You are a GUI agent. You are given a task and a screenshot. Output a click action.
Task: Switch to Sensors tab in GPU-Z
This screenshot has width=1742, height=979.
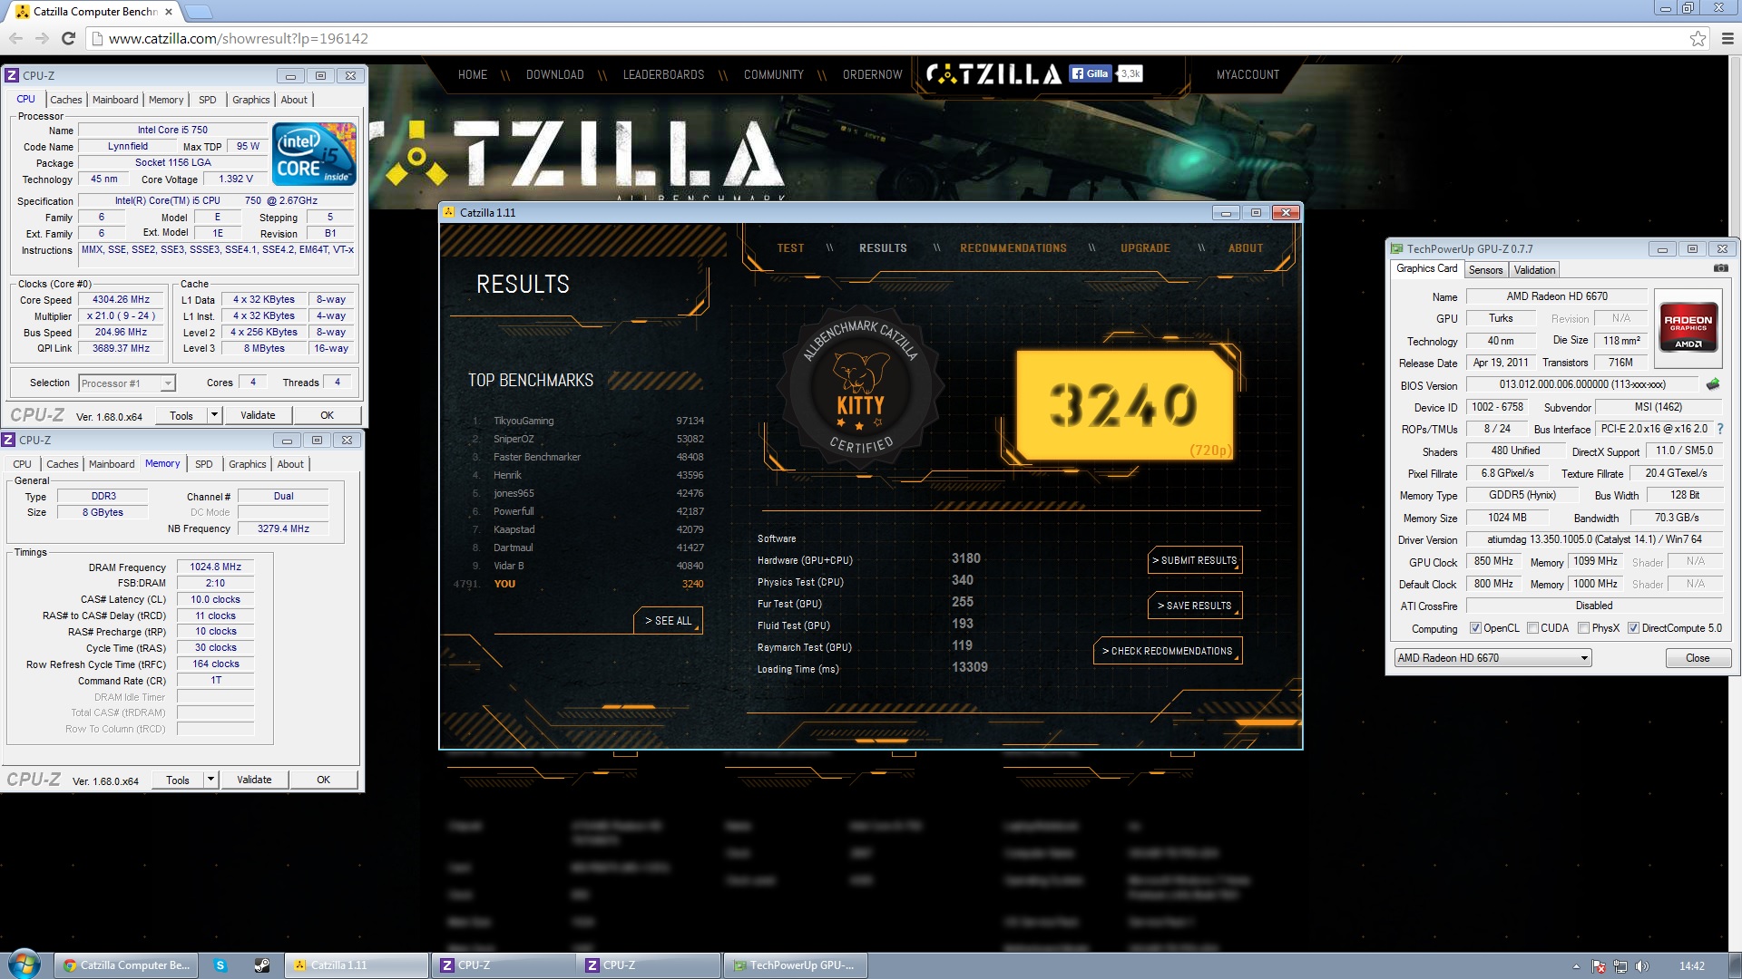[1486, 269]
